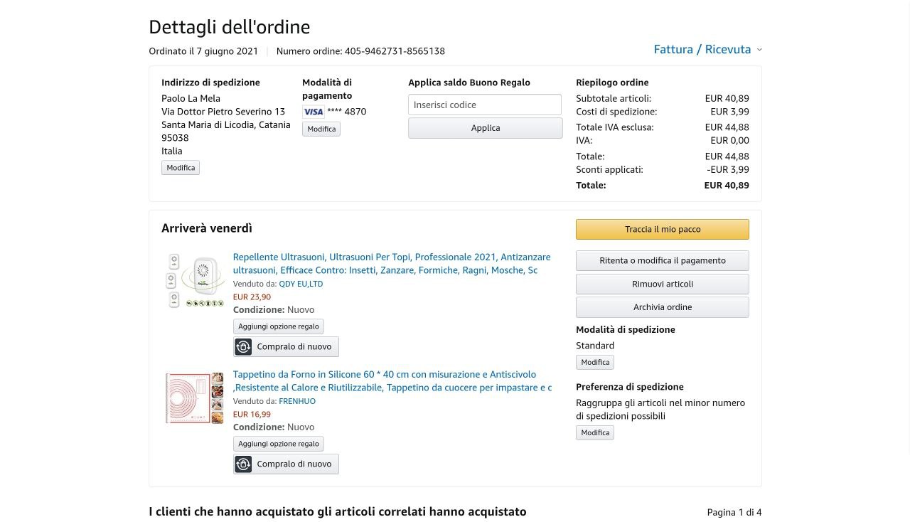Viewport: 910px width, 522px height.
Task: Click the arrow next to Fattura / Ricevuta
Action: [759, 50]
